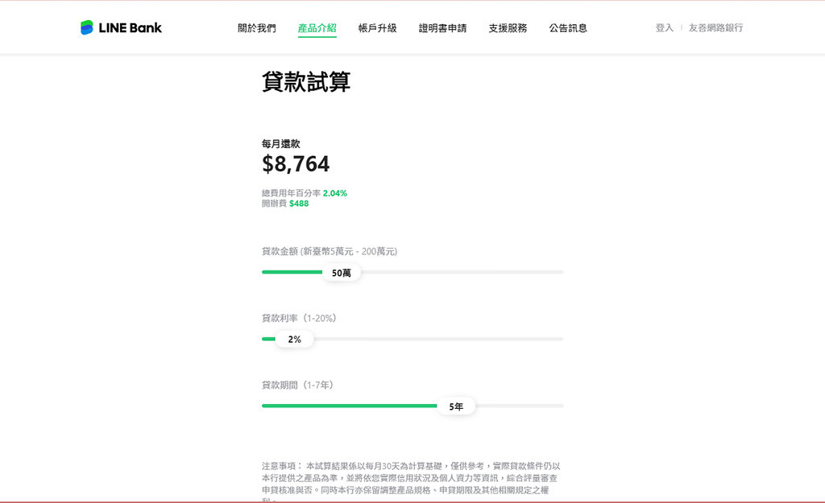
Task: Click the 注意事項 disclaimer paragraph
Action: coord(411,483)
